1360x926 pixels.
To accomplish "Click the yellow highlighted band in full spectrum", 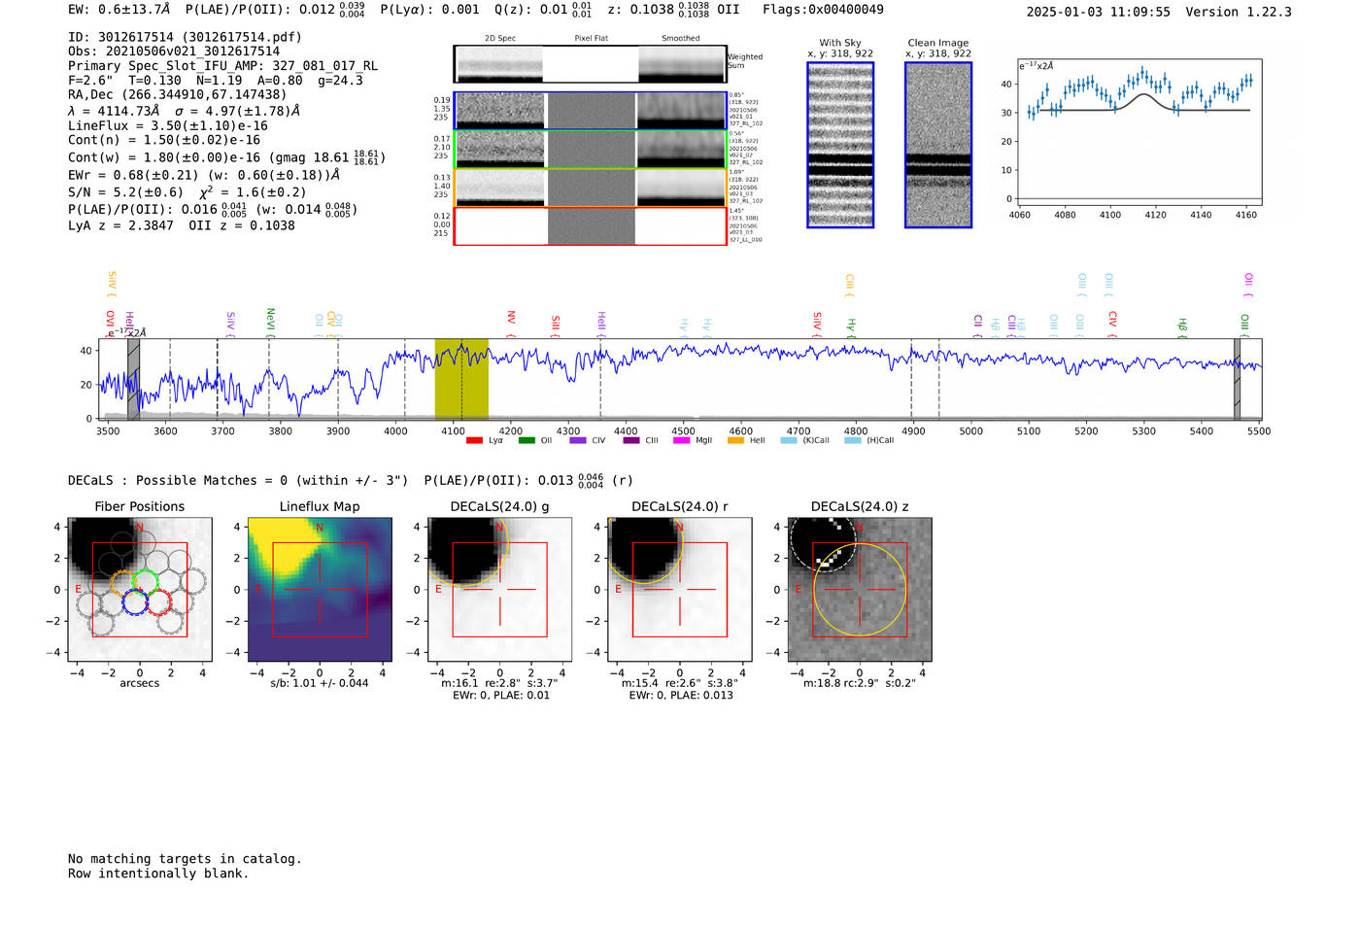I will click(461, 379).
